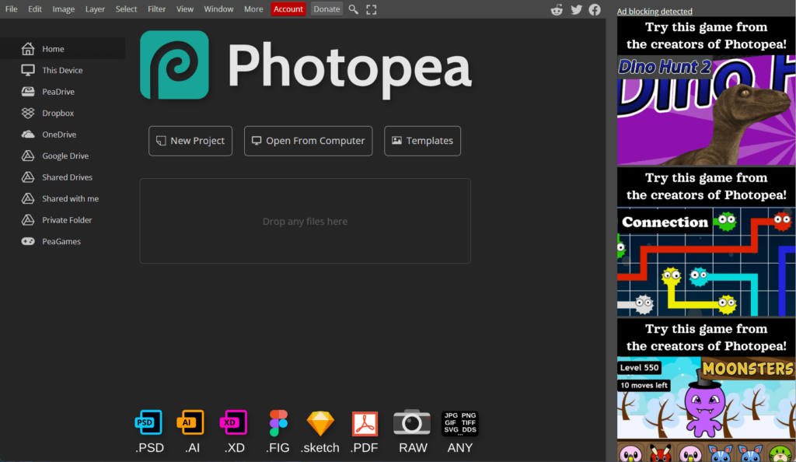Open the Templates button
Viewport: 796px width, 462px height.
(422, 141)
